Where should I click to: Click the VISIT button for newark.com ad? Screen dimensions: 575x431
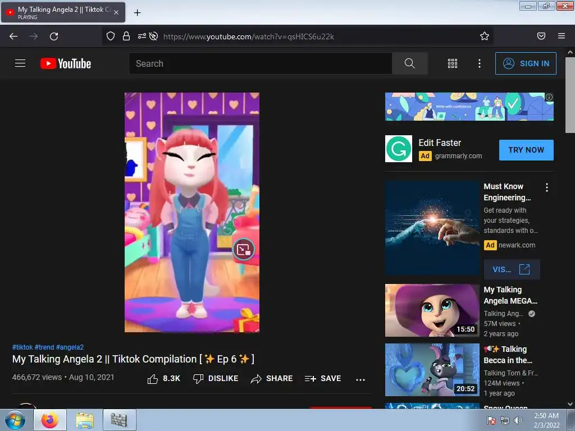(x=512, y=269)
